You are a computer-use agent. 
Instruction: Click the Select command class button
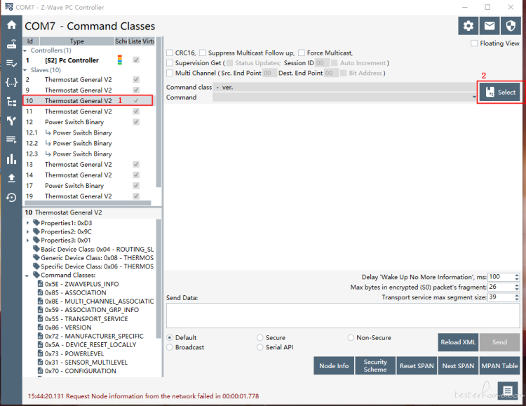[499, 92]
